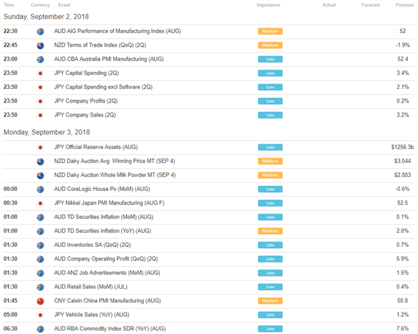Viewport: 418px width, 334px height.
Task: Click the Japan flag beside Vehicle Sales (YoY)
Action: click(x=40, y=315)
